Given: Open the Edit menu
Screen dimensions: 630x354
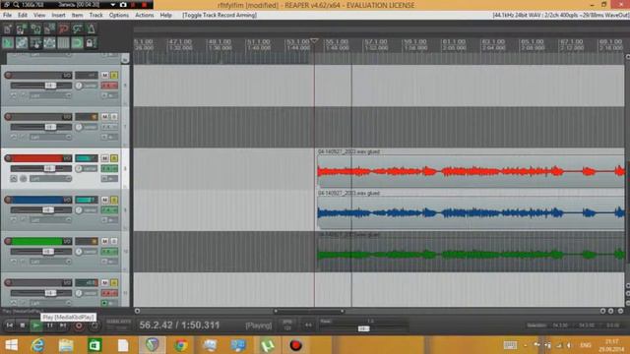Looking at the screenshot, I should point(23,15).
